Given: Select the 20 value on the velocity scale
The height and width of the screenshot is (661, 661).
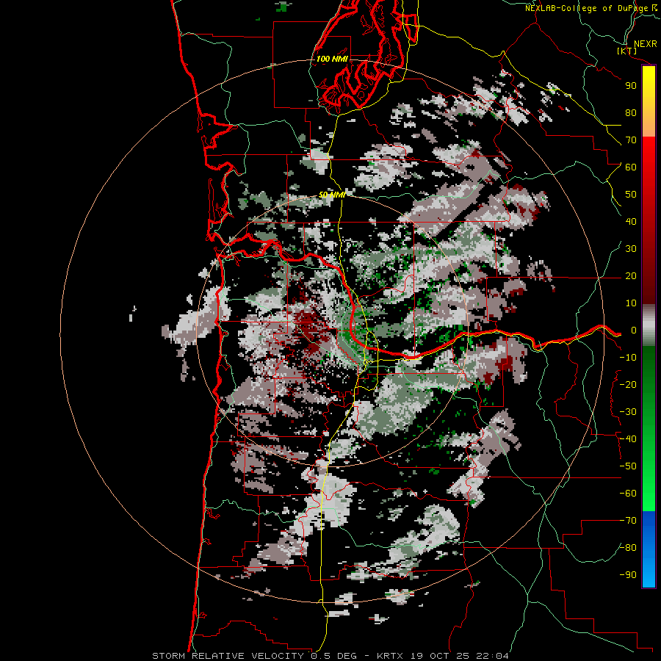Looking at the screenshot, I should click(x=631, y=276).
